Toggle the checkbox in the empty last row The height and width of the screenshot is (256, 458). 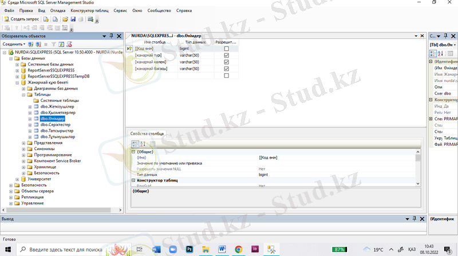click(226, 76)
